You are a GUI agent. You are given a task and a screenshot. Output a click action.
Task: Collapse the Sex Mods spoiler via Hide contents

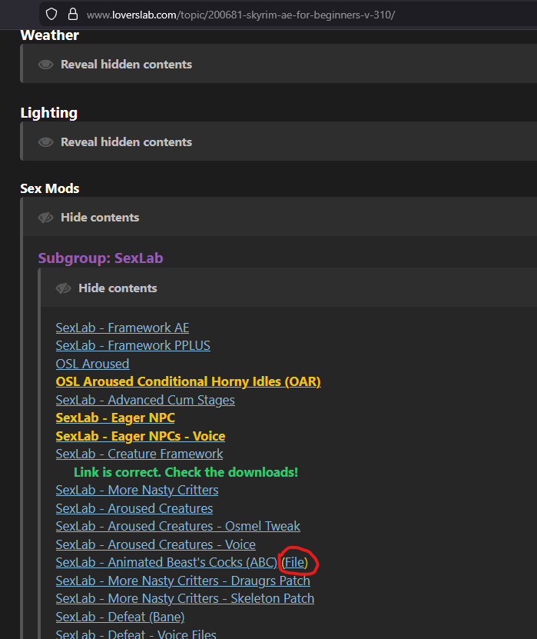100,218
